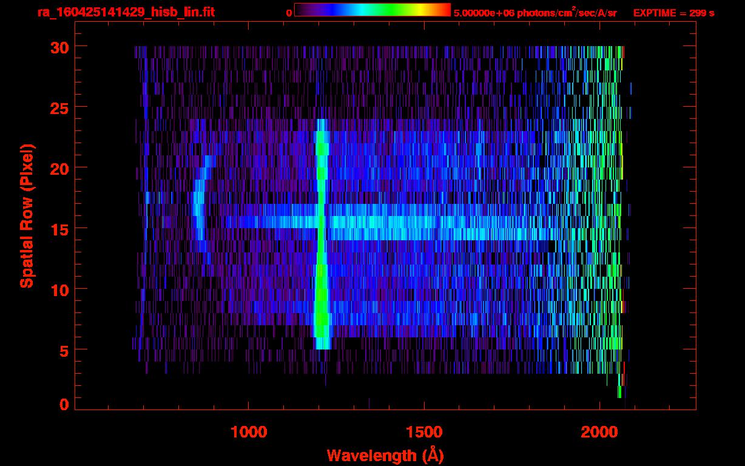
Task: Select the Spatial Row (Pixel) axis title
Action: [x=27, y=215]
